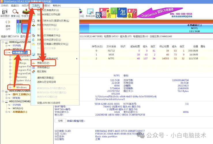Click monitor icon beside 系统迁移 menu entry
The width and height of the screenshot is (213, 144).
(x=33, y=54)
